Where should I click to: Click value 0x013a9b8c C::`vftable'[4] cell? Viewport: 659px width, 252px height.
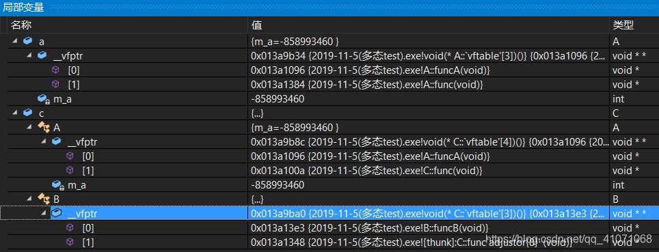429,142
